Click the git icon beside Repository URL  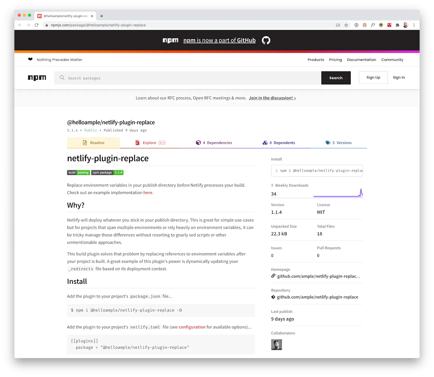(x=273, y=297)
